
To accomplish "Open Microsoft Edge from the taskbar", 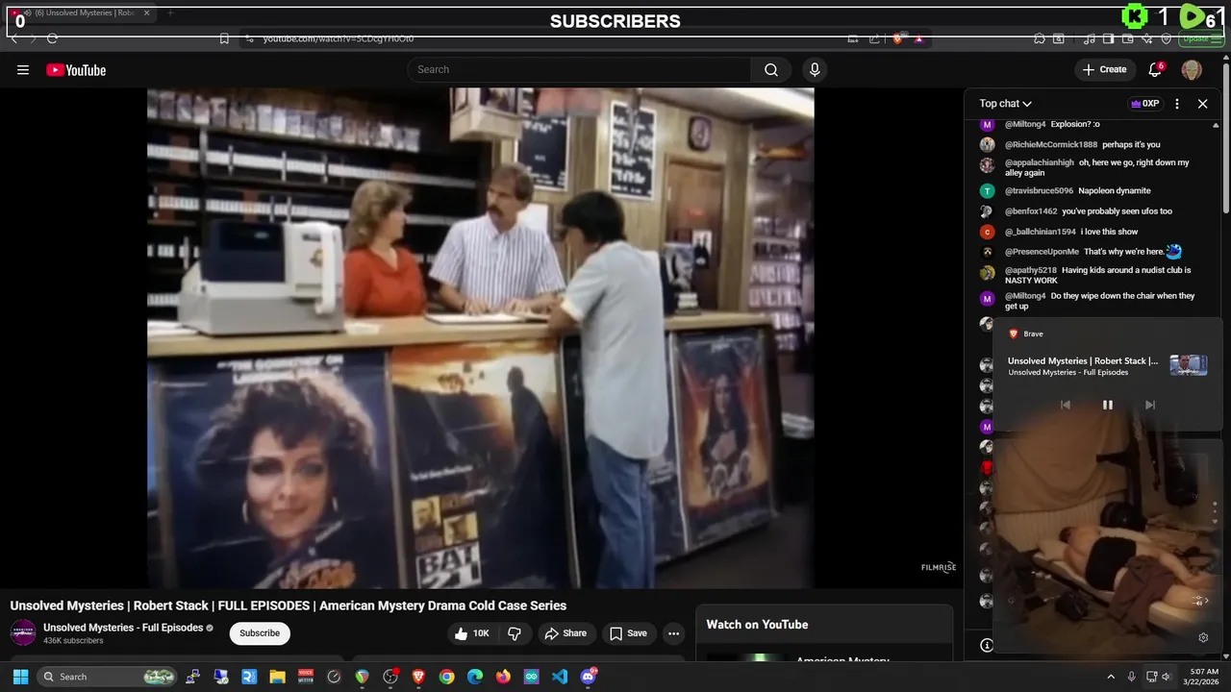I will point(475,677).
